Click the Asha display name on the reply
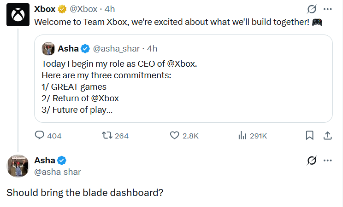The image size is (343, 207). tap(45, 161)
